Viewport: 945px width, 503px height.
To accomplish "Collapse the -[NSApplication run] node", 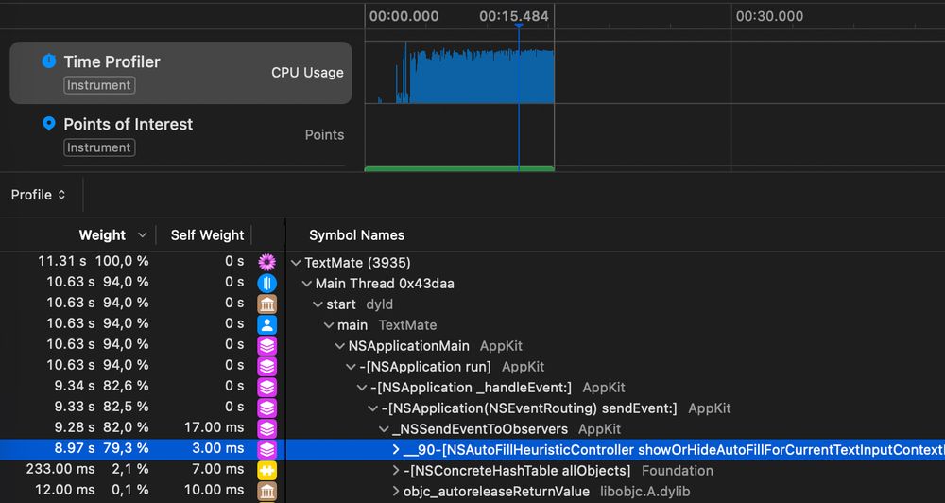I will 351,367.
